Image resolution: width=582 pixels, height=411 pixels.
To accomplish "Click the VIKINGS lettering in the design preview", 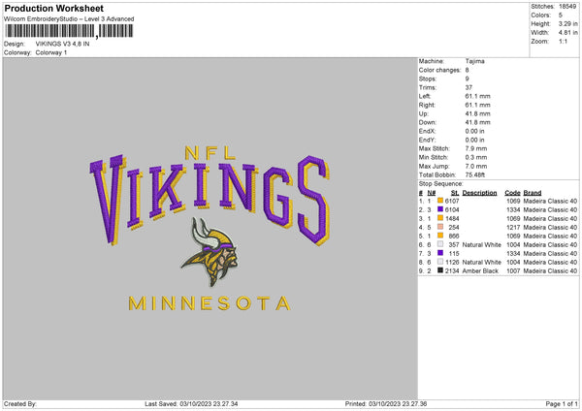I will (210, 199).
